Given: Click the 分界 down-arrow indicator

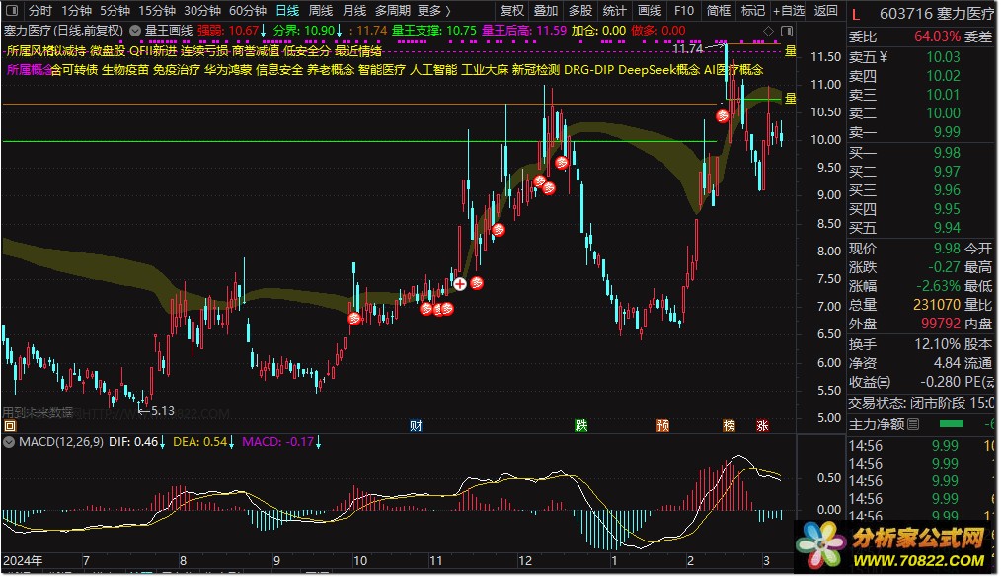Looking at the screenshot, I should point(339,31).
